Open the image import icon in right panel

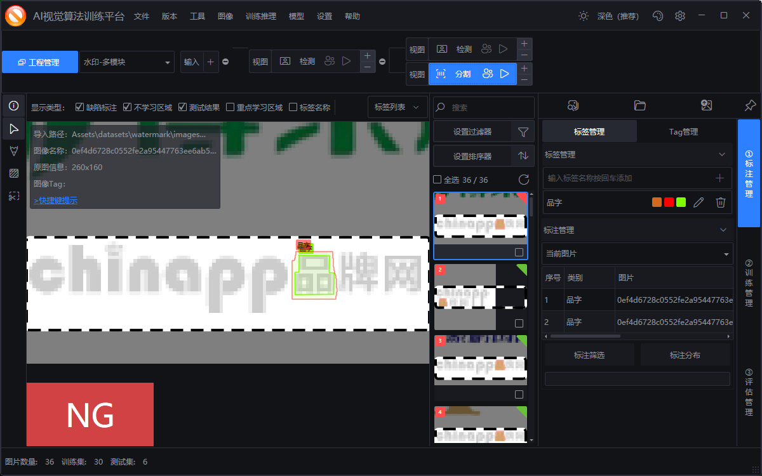click(x=706, y=105)
